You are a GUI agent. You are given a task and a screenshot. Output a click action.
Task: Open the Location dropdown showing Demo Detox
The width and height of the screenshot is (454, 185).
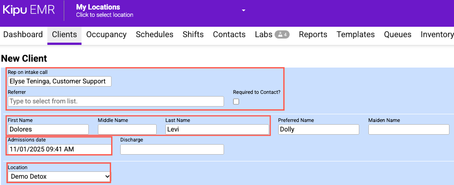(60, 176)
